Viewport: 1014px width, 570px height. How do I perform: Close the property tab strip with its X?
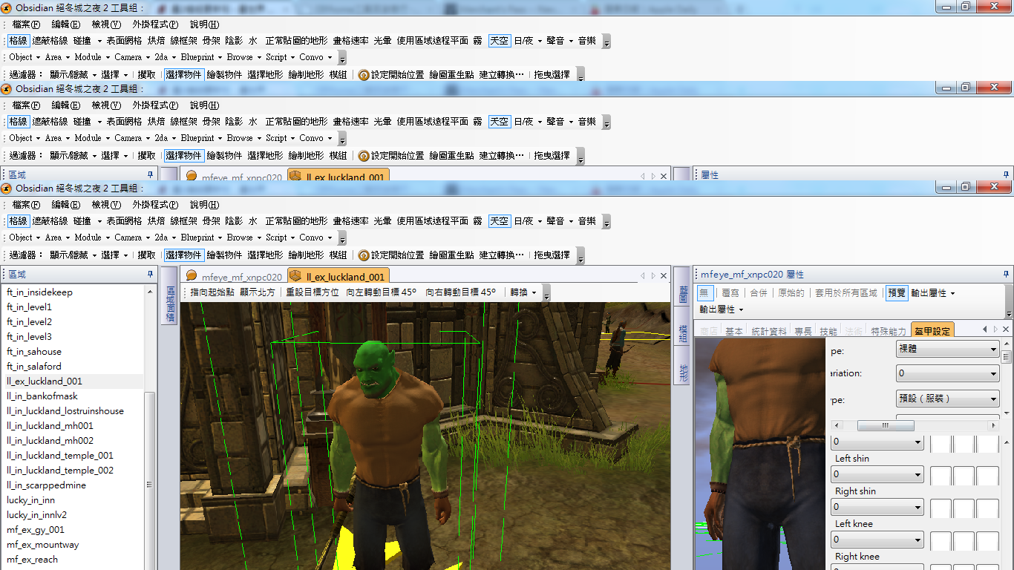pyautogui.click(x=1006, y=330)
